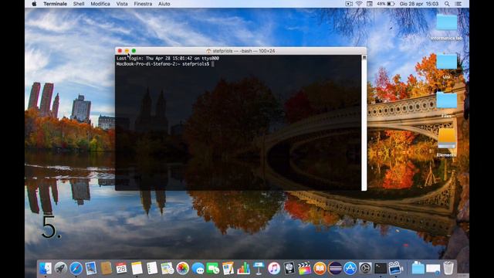Open the Finestra menu
The height and width of the screenshot is (278, 494).
(143, 4)
